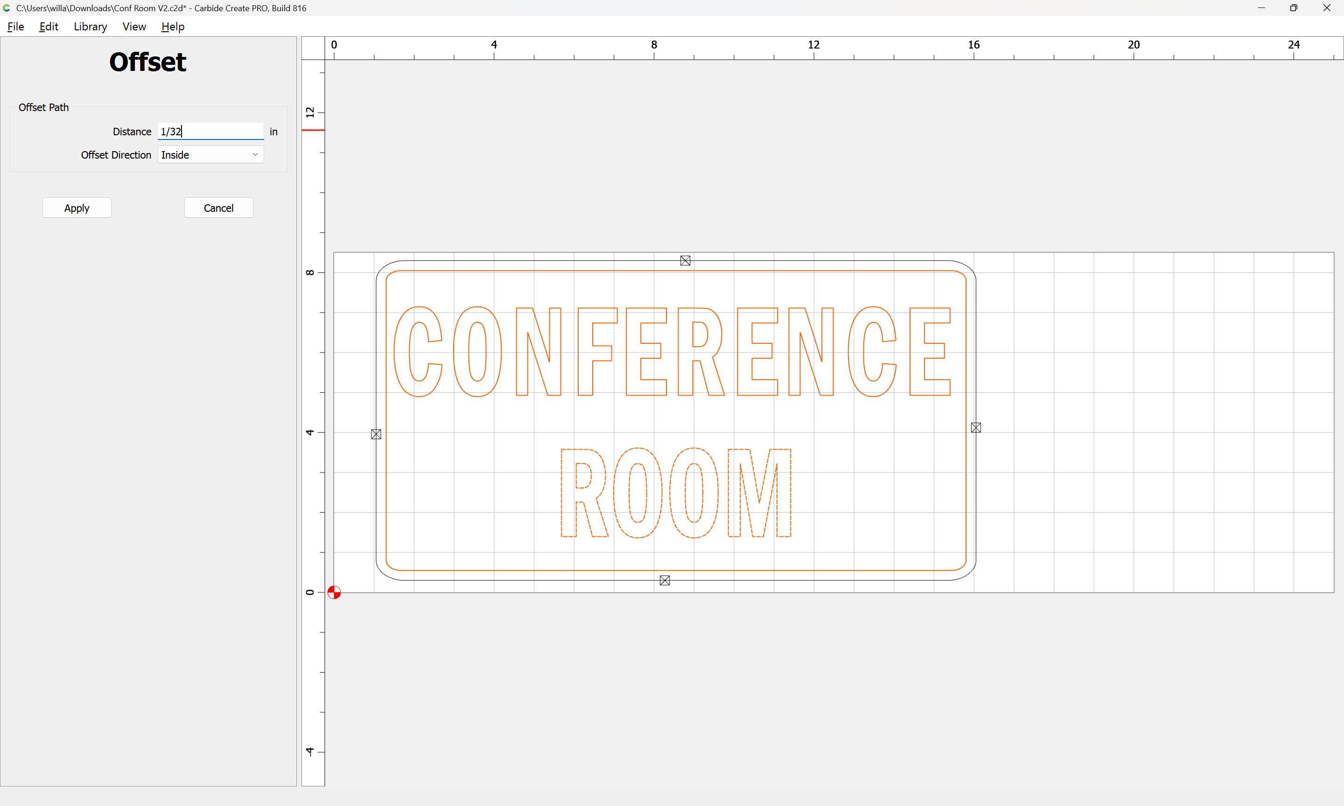
Task: Click the right selection handle of the rectangle
Action: 976,427
